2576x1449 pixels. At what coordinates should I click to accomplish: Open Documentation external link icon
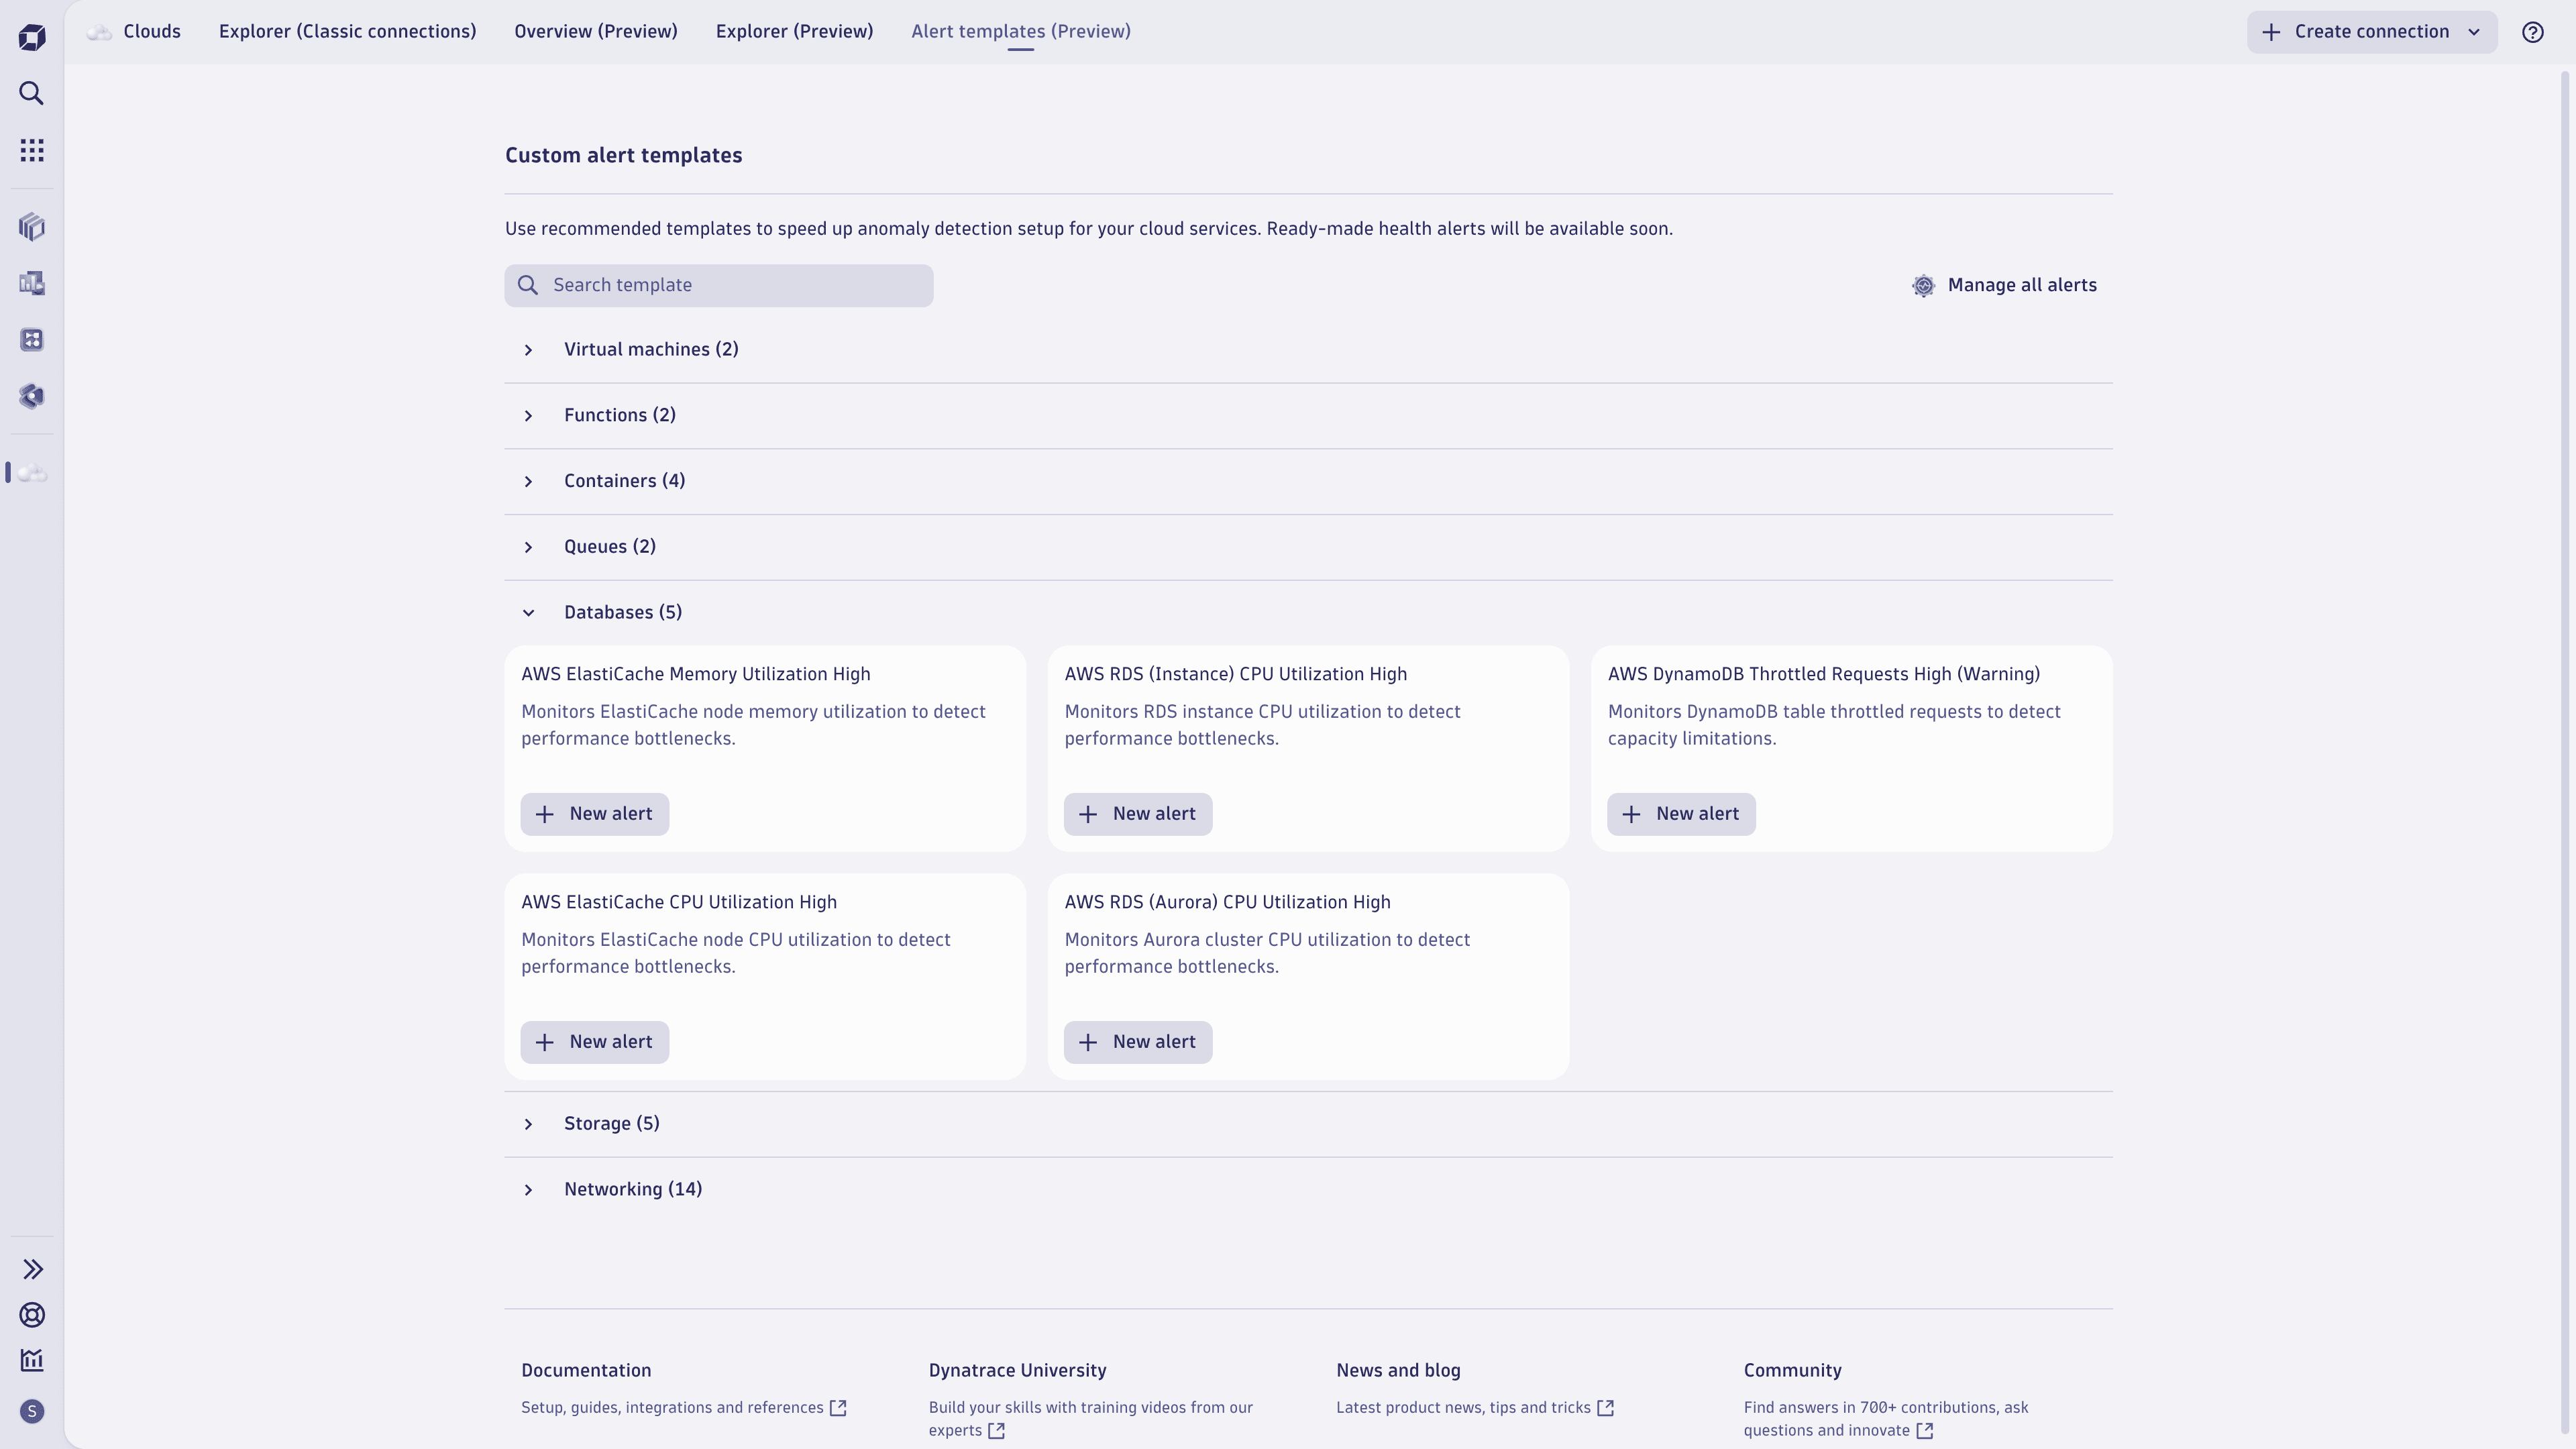tap(838, 1408)
